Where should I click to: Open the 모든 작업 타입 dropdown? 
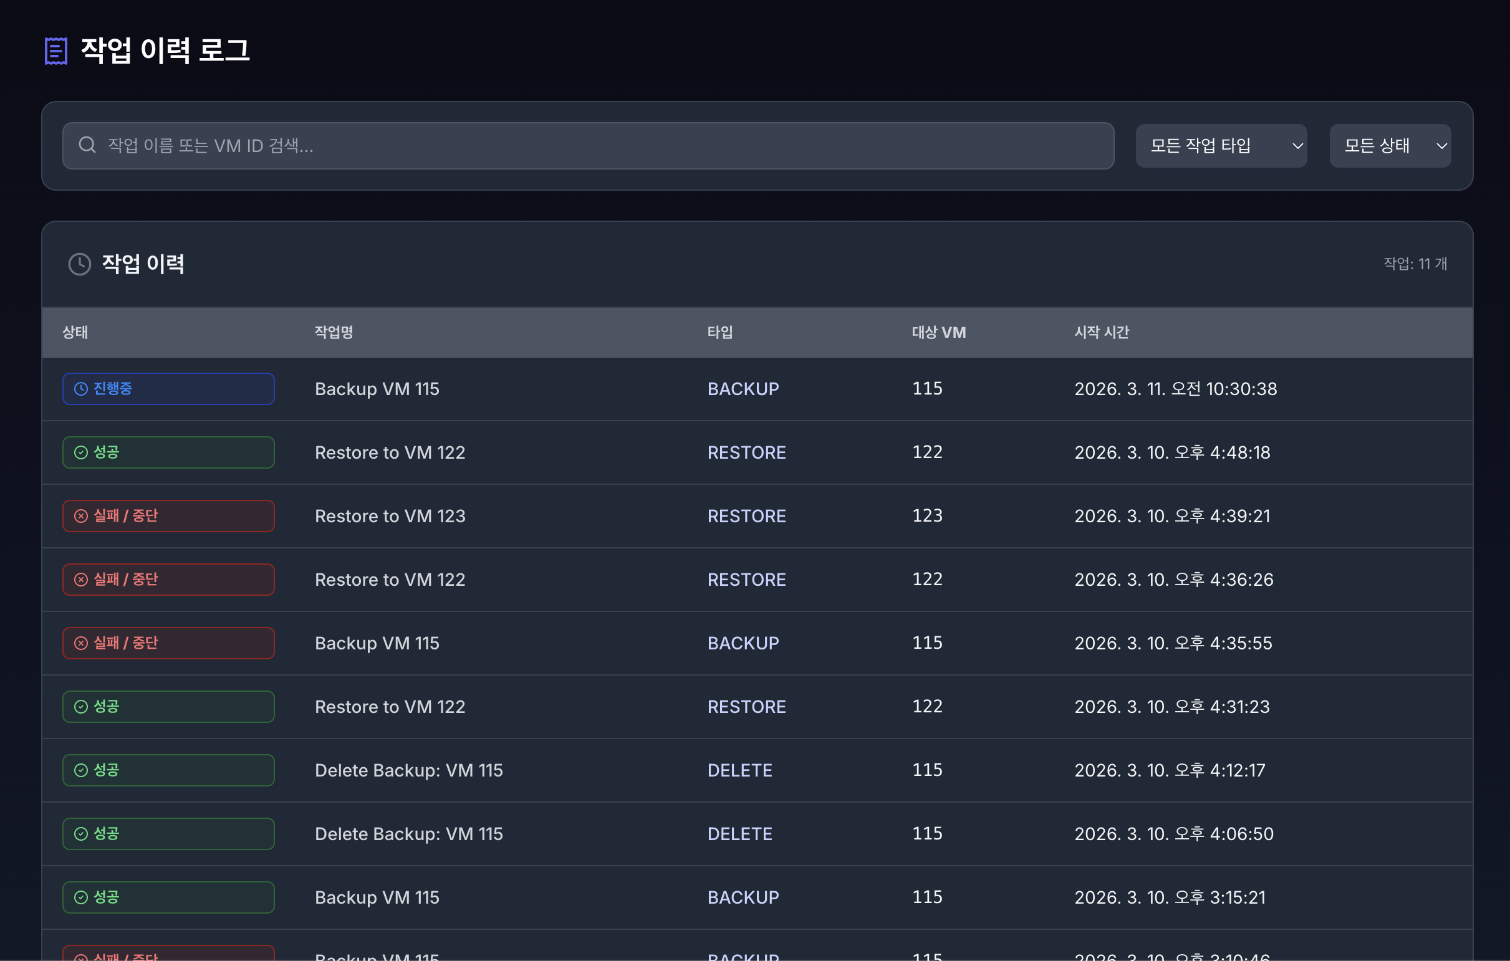pyautogui.click(x=1220, y=145)
